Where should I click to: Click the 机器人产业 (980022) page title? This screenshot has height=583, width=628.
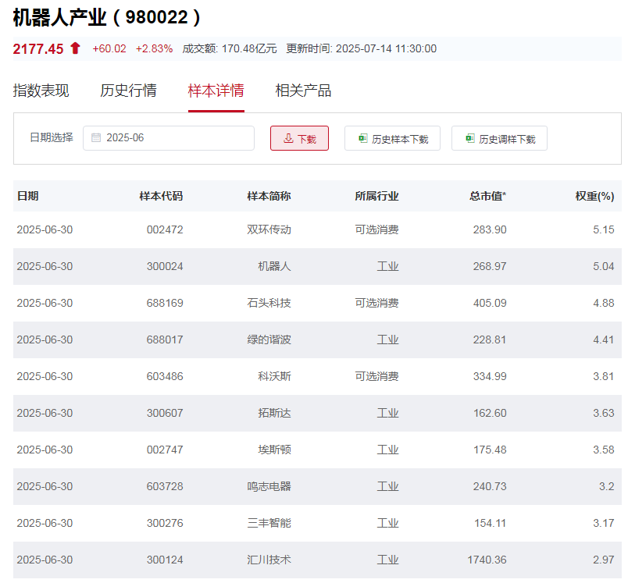click(x=106, y=17)
